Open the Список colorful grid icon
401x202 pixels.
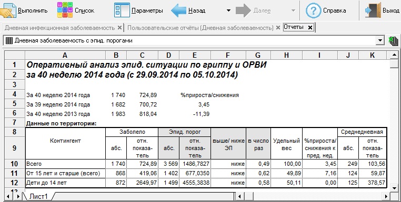[x=65, y=10]
